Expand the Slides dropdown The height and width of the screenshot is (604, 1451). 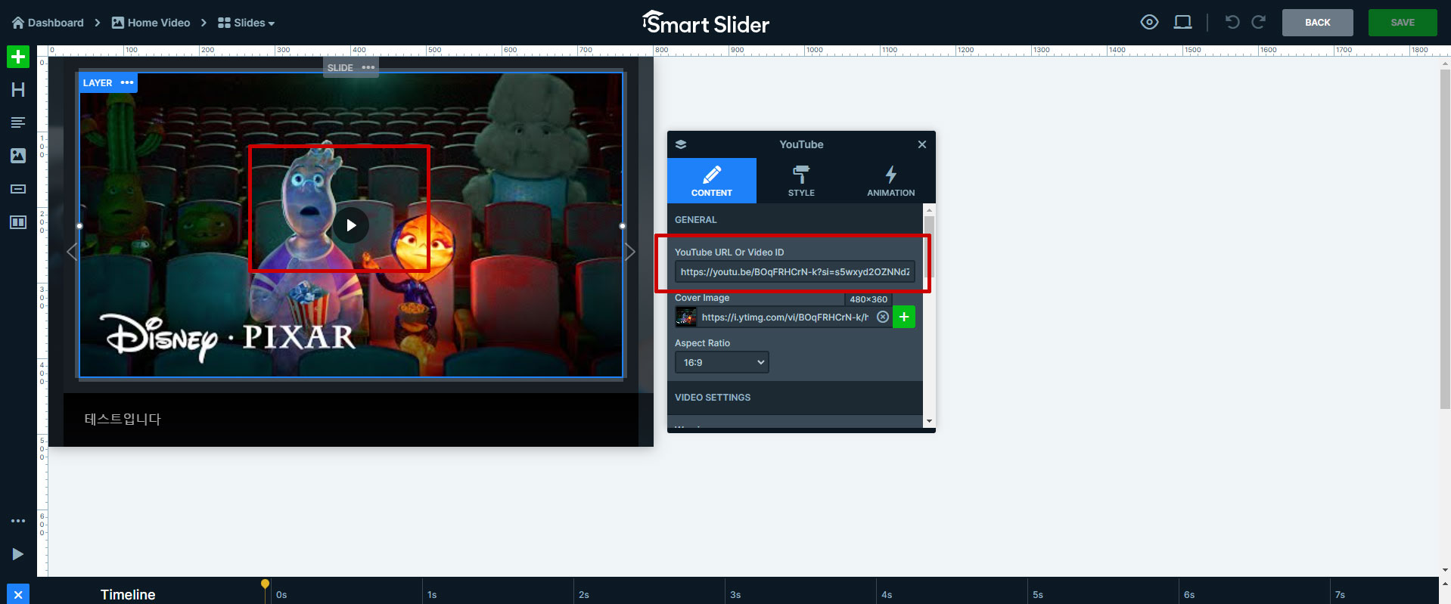247,23
